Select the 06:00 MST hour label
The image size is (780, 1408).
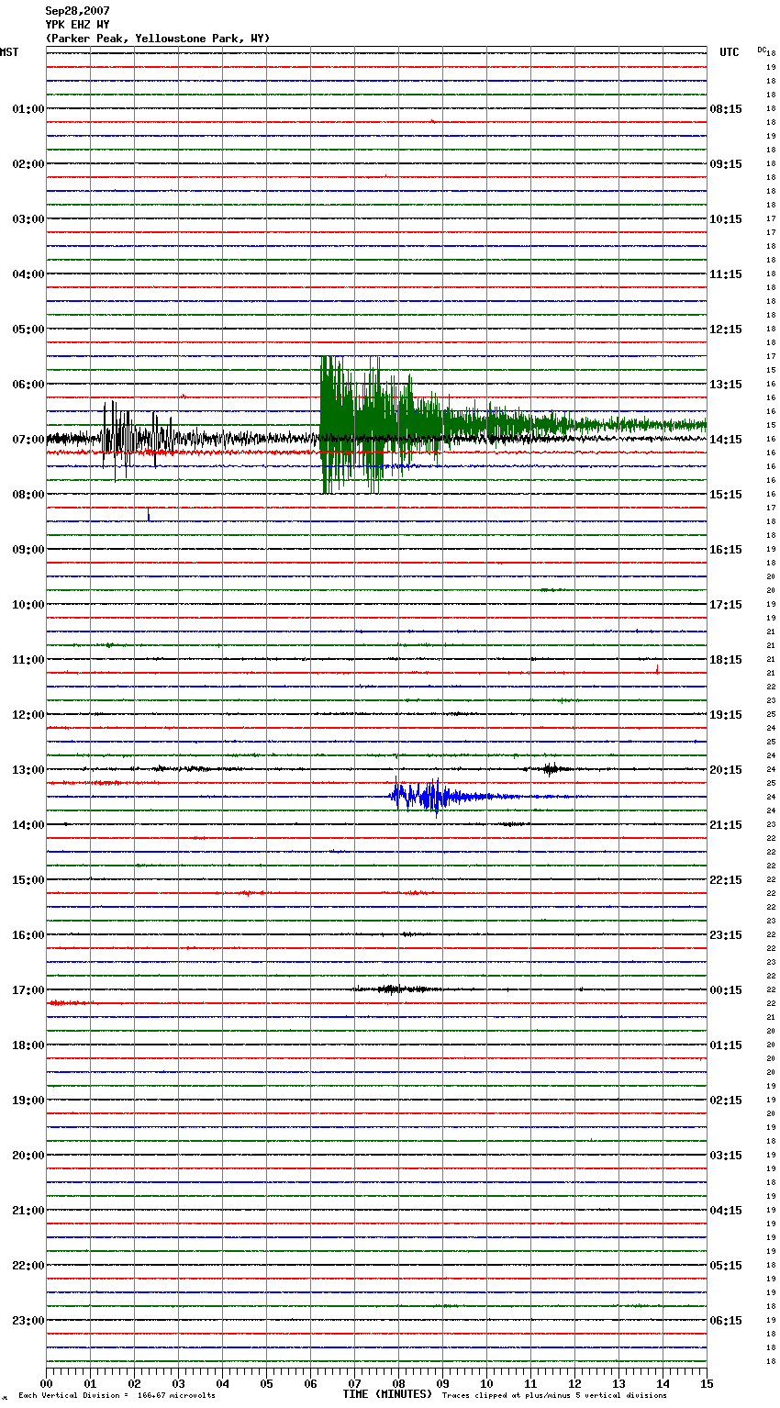(28, 385)
